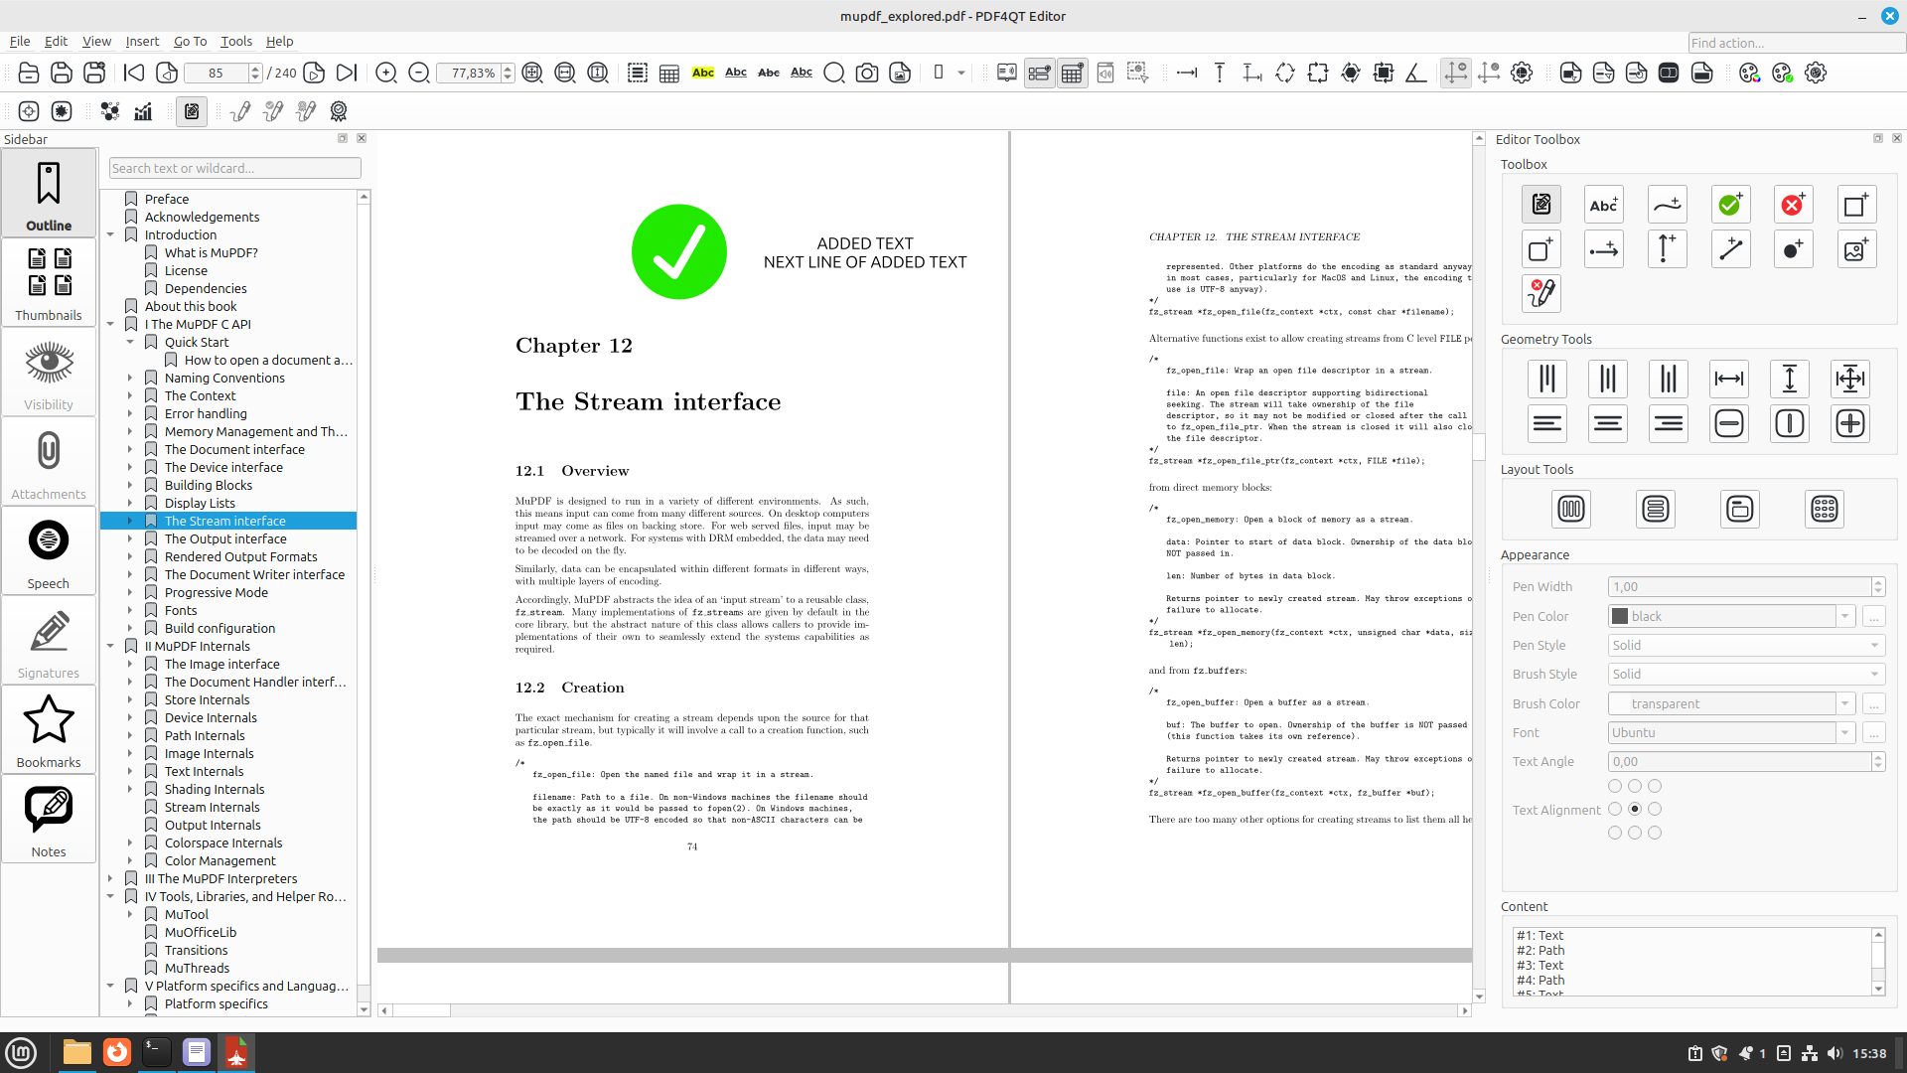Viewport: 1907px width, 1073px height.
Task: Select the bottom-left text alignment radio
Action: pos(1615,834)
